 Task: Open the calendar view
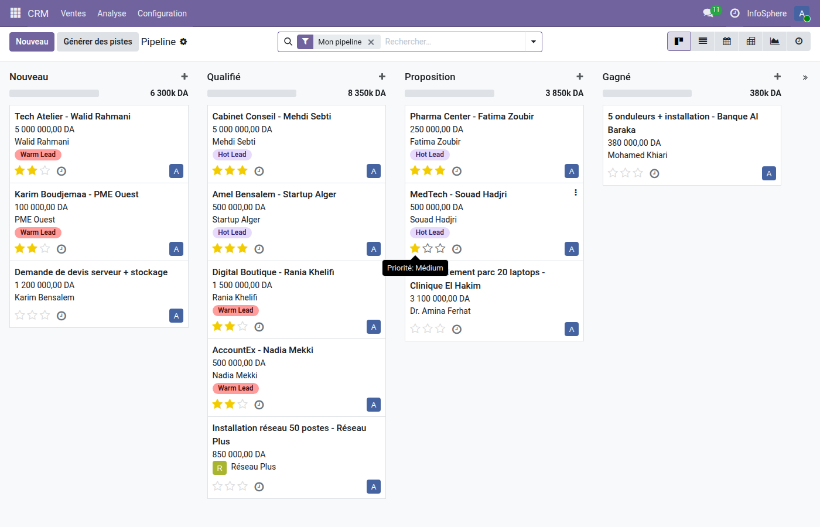pyautogui.click(x=726, y=42)
